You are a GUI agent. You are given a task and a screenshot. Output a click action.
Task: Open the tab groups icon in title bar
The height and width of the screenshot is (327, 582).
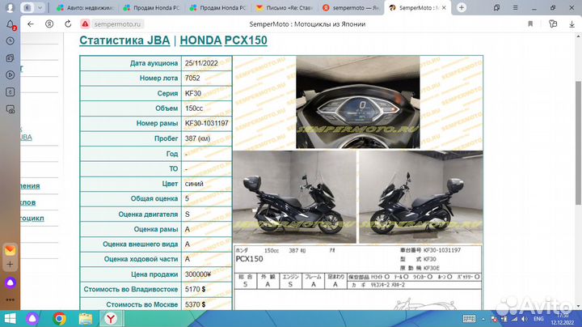496,7
